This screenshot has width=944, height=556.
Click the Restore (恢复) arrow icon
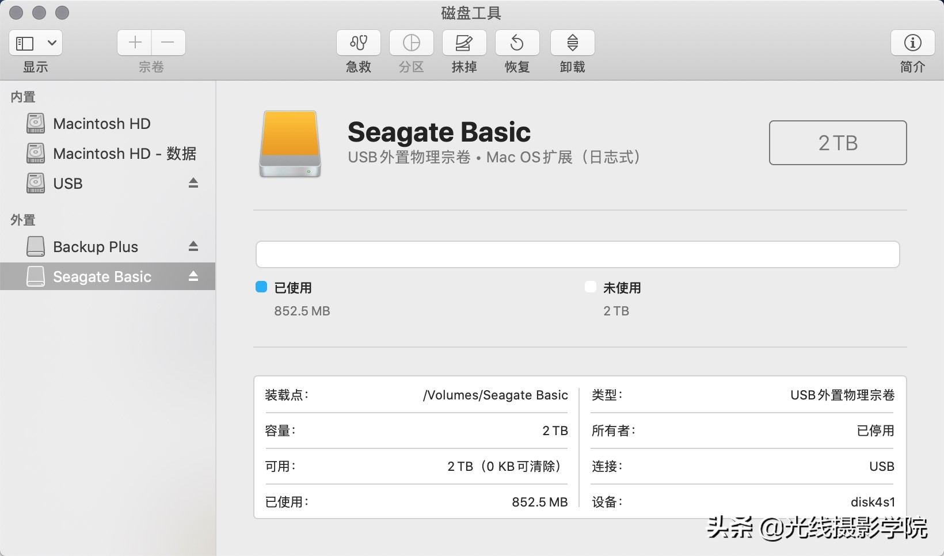point(517,43)
